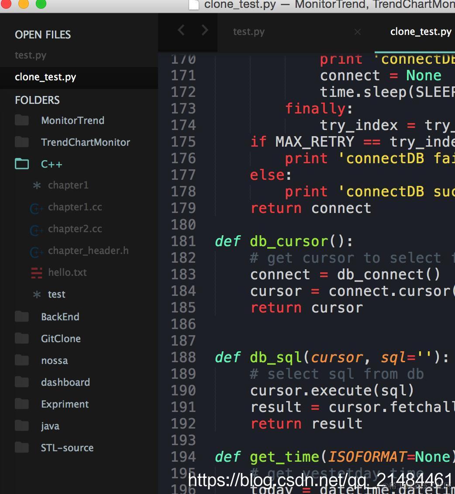Click the C++ file icon for chapter1.cc
Viewport: 455px width, 494px height.
coord(36,208)
